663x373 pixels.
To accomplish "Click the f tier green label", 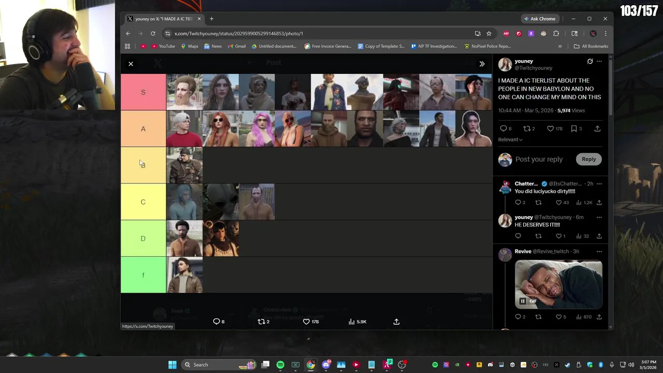I will pyautogui.click(x=143, y=275).
